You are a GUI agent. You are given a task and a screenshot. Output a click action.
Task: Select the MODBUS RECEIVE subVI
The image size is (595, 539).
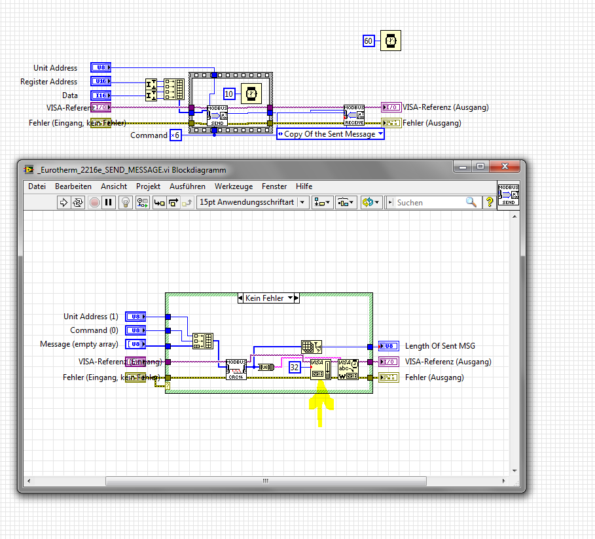(x=354, y=115)
